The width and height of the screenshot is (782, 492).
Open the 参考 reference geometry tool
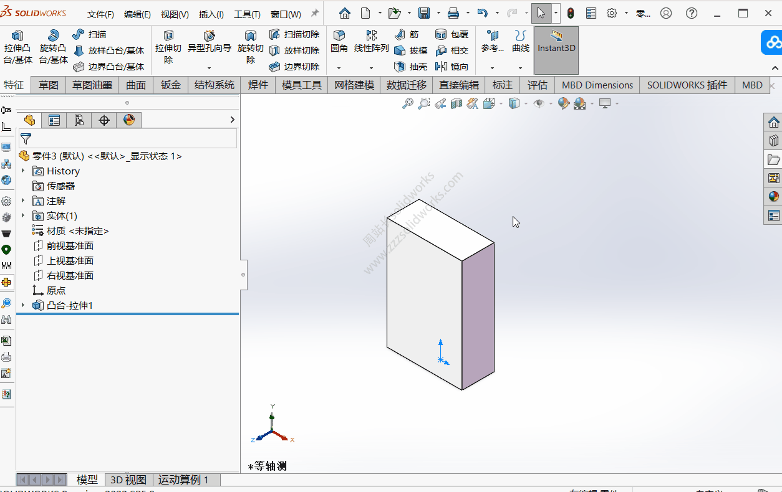pyautogui.click(x=492, y=41)
